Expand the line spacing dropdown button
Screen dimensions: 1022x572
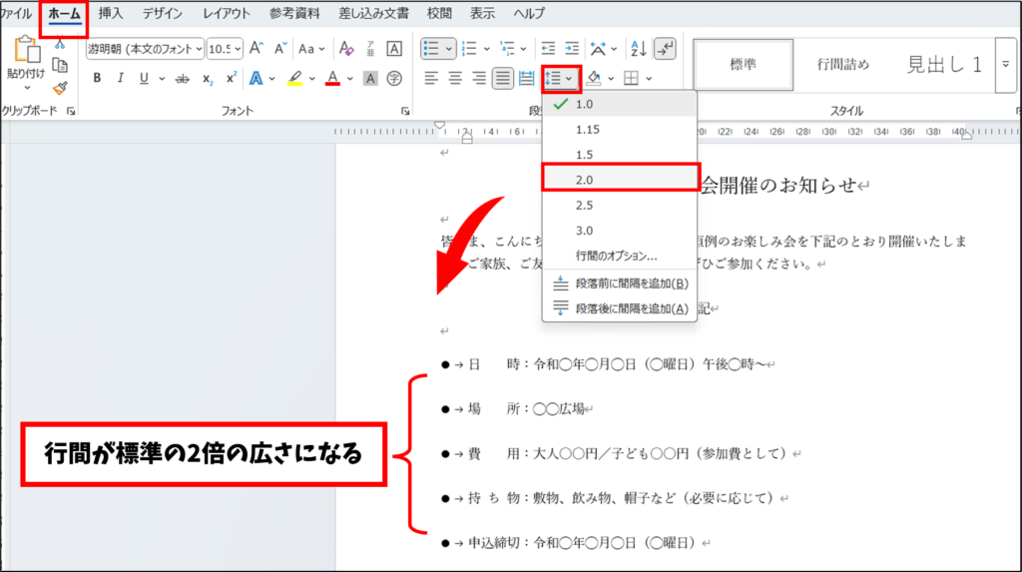pos(560,78)
